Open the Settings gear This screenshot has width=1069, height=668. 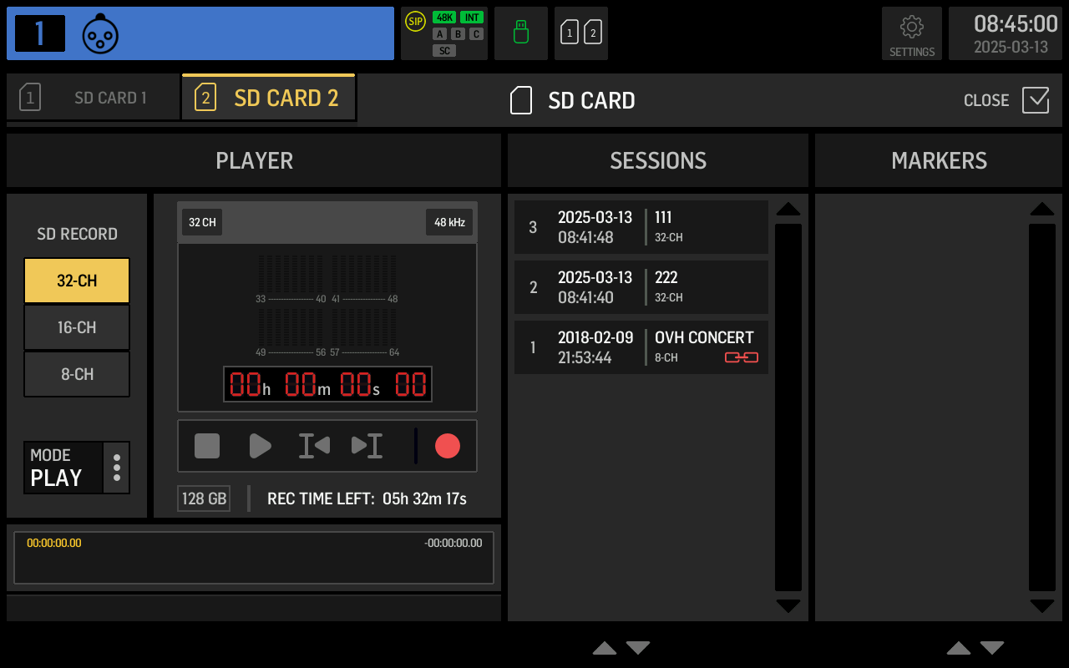912,33
